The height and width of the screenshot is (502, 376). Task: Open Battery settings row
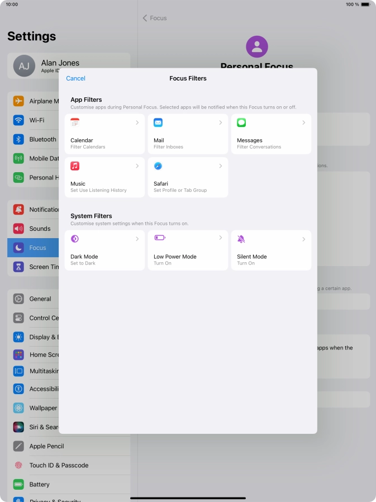point(69,485)
